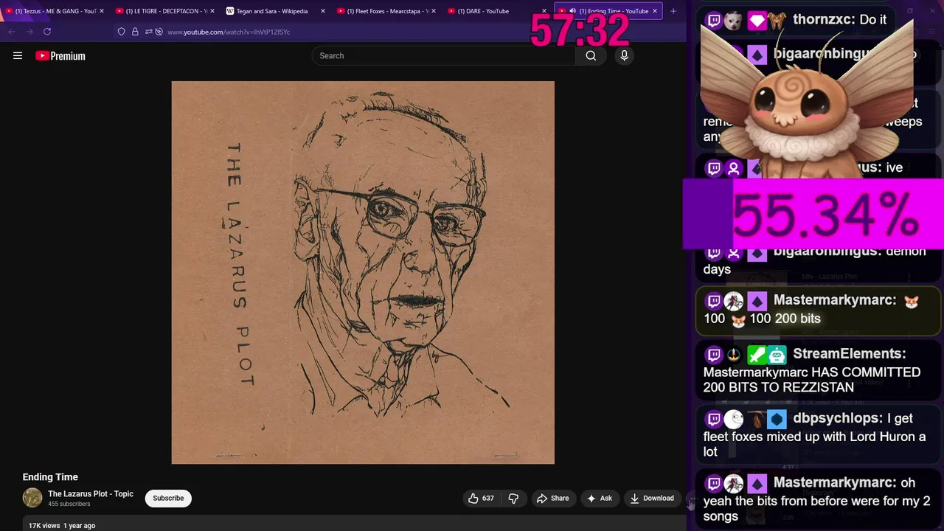
Task: Close the Fleet Foxes tab
Action: [x=434, y=11]
